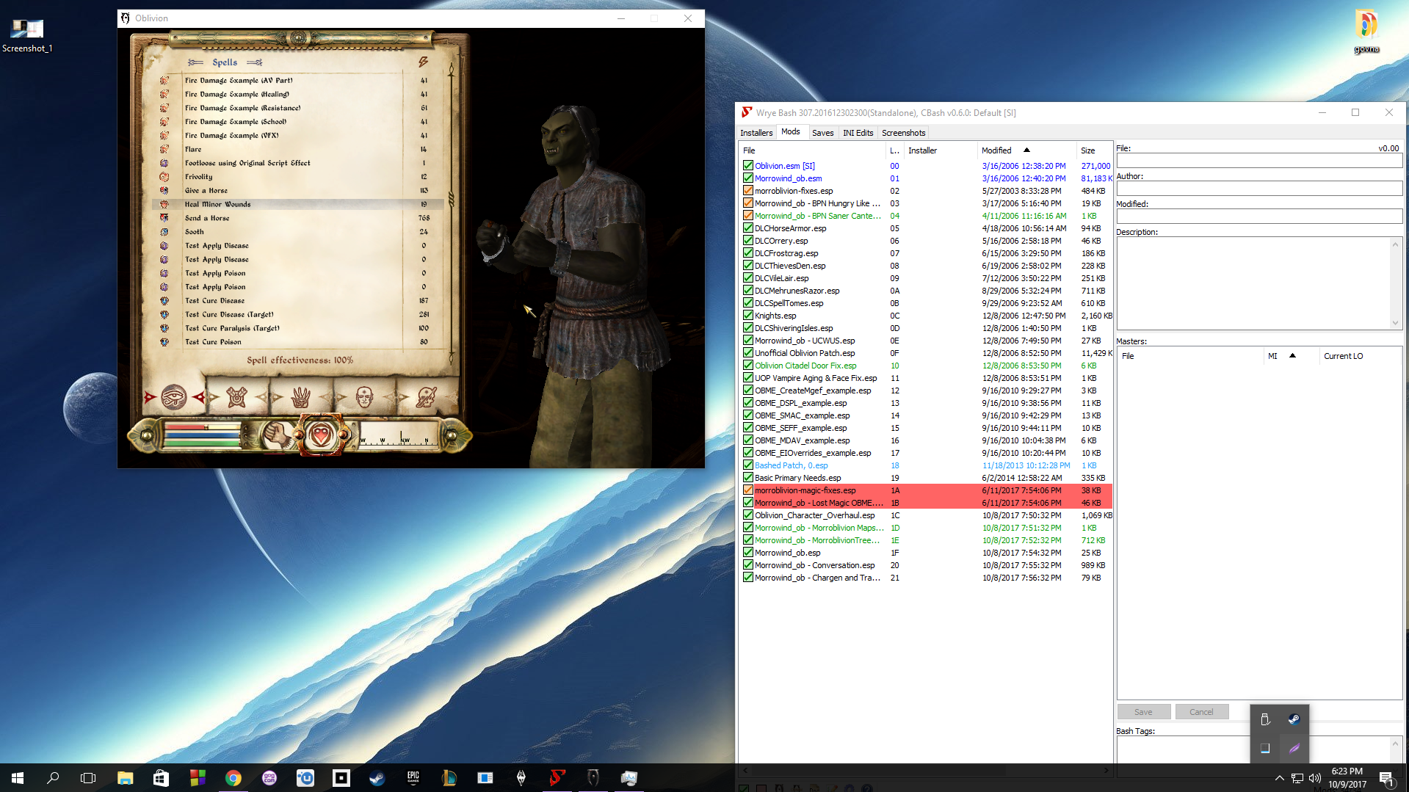Launch Steam from the taskbar
Viewport: 1409px width, 792px height.
pyautogui.click(x=377, y=778)
